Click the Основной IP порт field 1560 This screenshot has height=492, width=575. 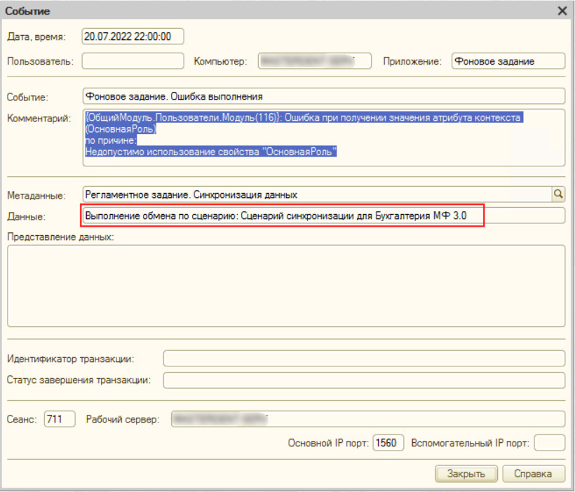[x=388, y=443]
